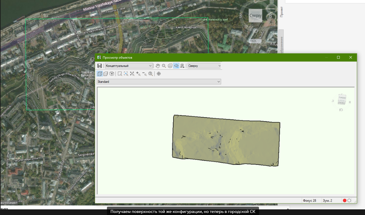Activate the Zoom magnifier tool
The width and height of the screenshot is (365, 215).
point(164,66)
